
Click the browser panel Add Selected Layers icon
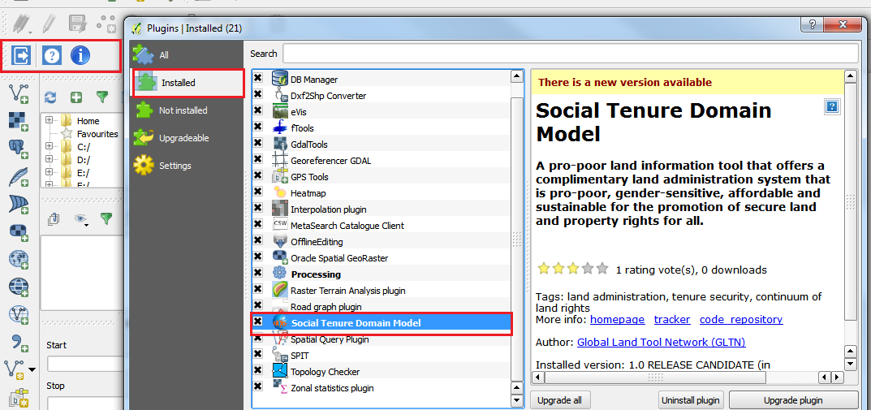[x=76, y=97]
